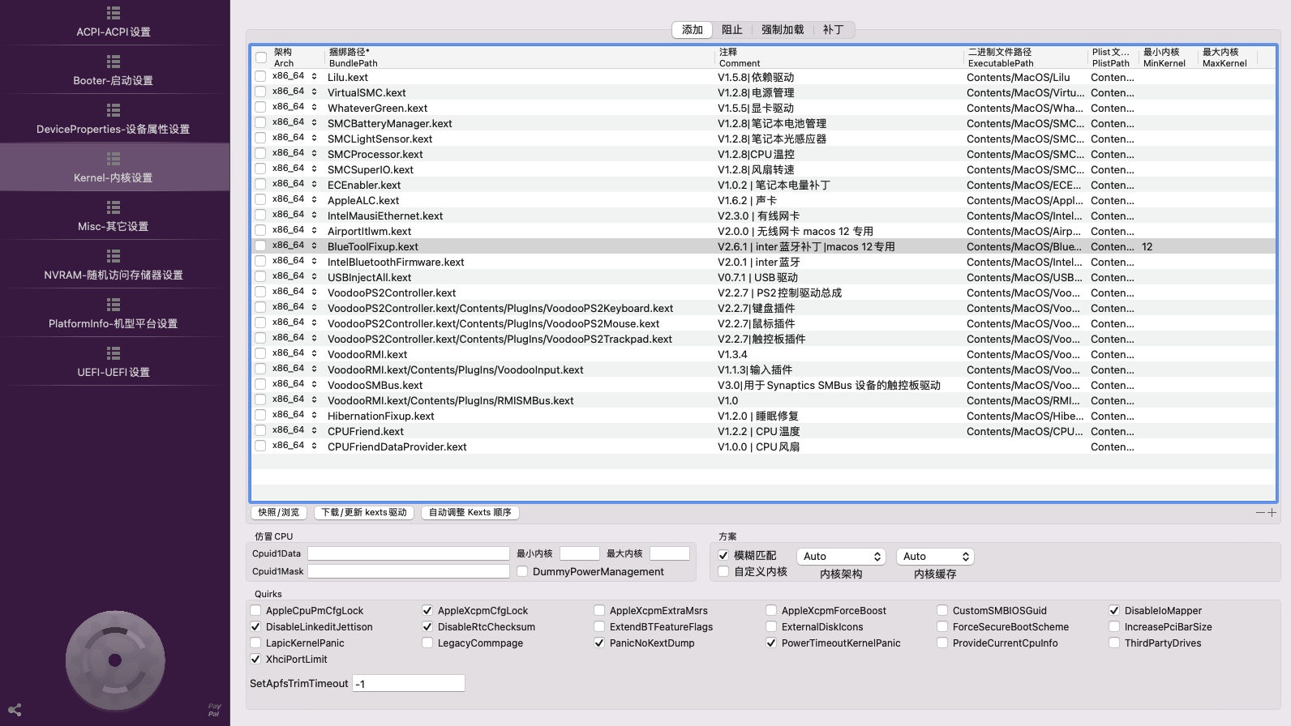Viewport: 1291px width, 726px height.
Task: Open the DeviceProperties section icon
Action: 114,110
